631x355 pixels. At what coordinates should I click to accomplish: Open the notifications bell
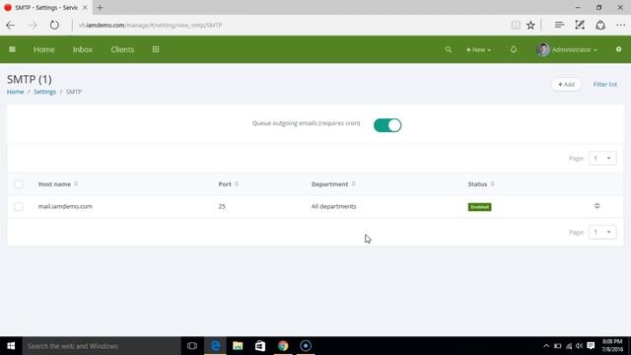(514, 49)
